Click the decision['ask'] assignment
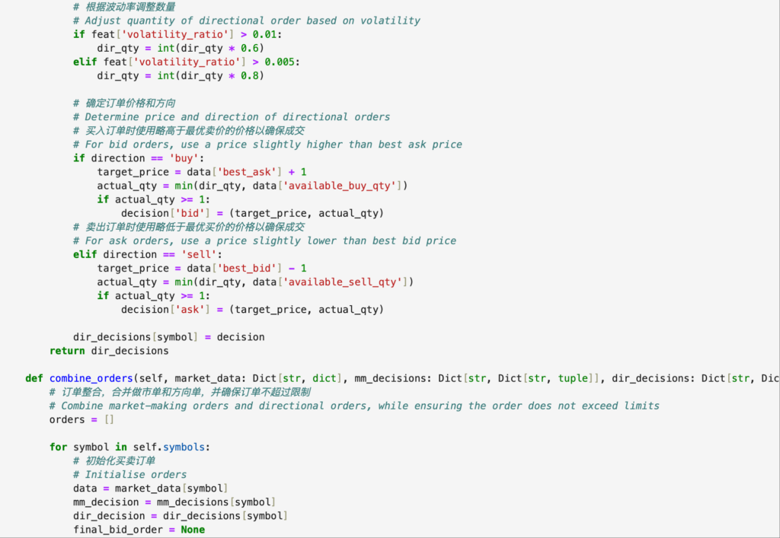The width and height of the screenshot is (780, 538). point(251,309)
